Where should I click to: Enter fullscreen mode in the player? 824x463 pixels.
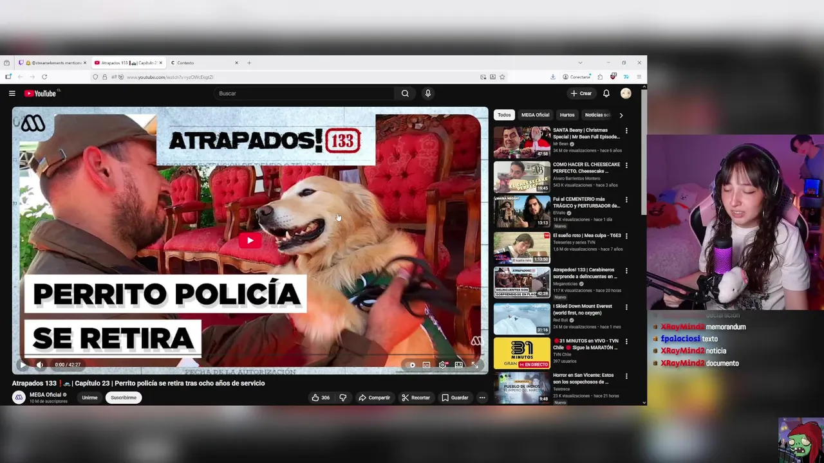coord(474,365)
